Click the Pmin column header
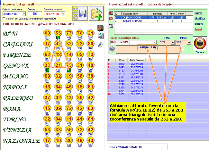Viewport: 209px width, 150px height. (172, 14)
